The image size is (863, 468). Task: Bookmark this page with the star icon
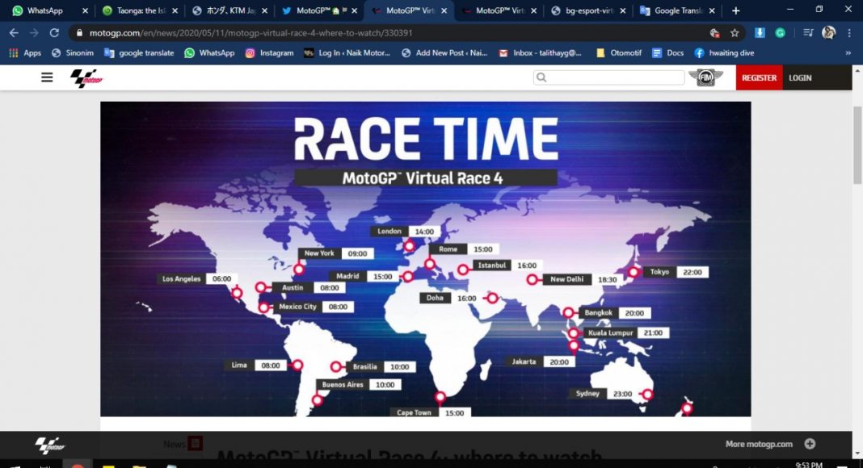coord(735,33)
